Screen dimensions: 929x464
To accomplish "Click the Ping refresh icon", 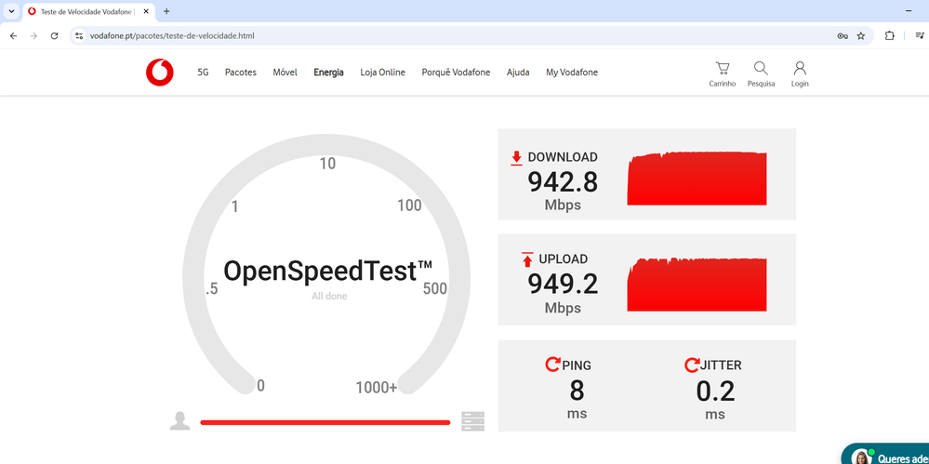I will point(552,365).
